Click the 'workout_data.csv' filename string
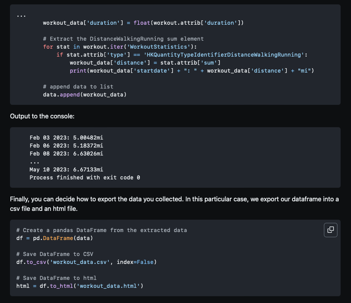Screen dimensions: 351x303 tap(80, 262)
